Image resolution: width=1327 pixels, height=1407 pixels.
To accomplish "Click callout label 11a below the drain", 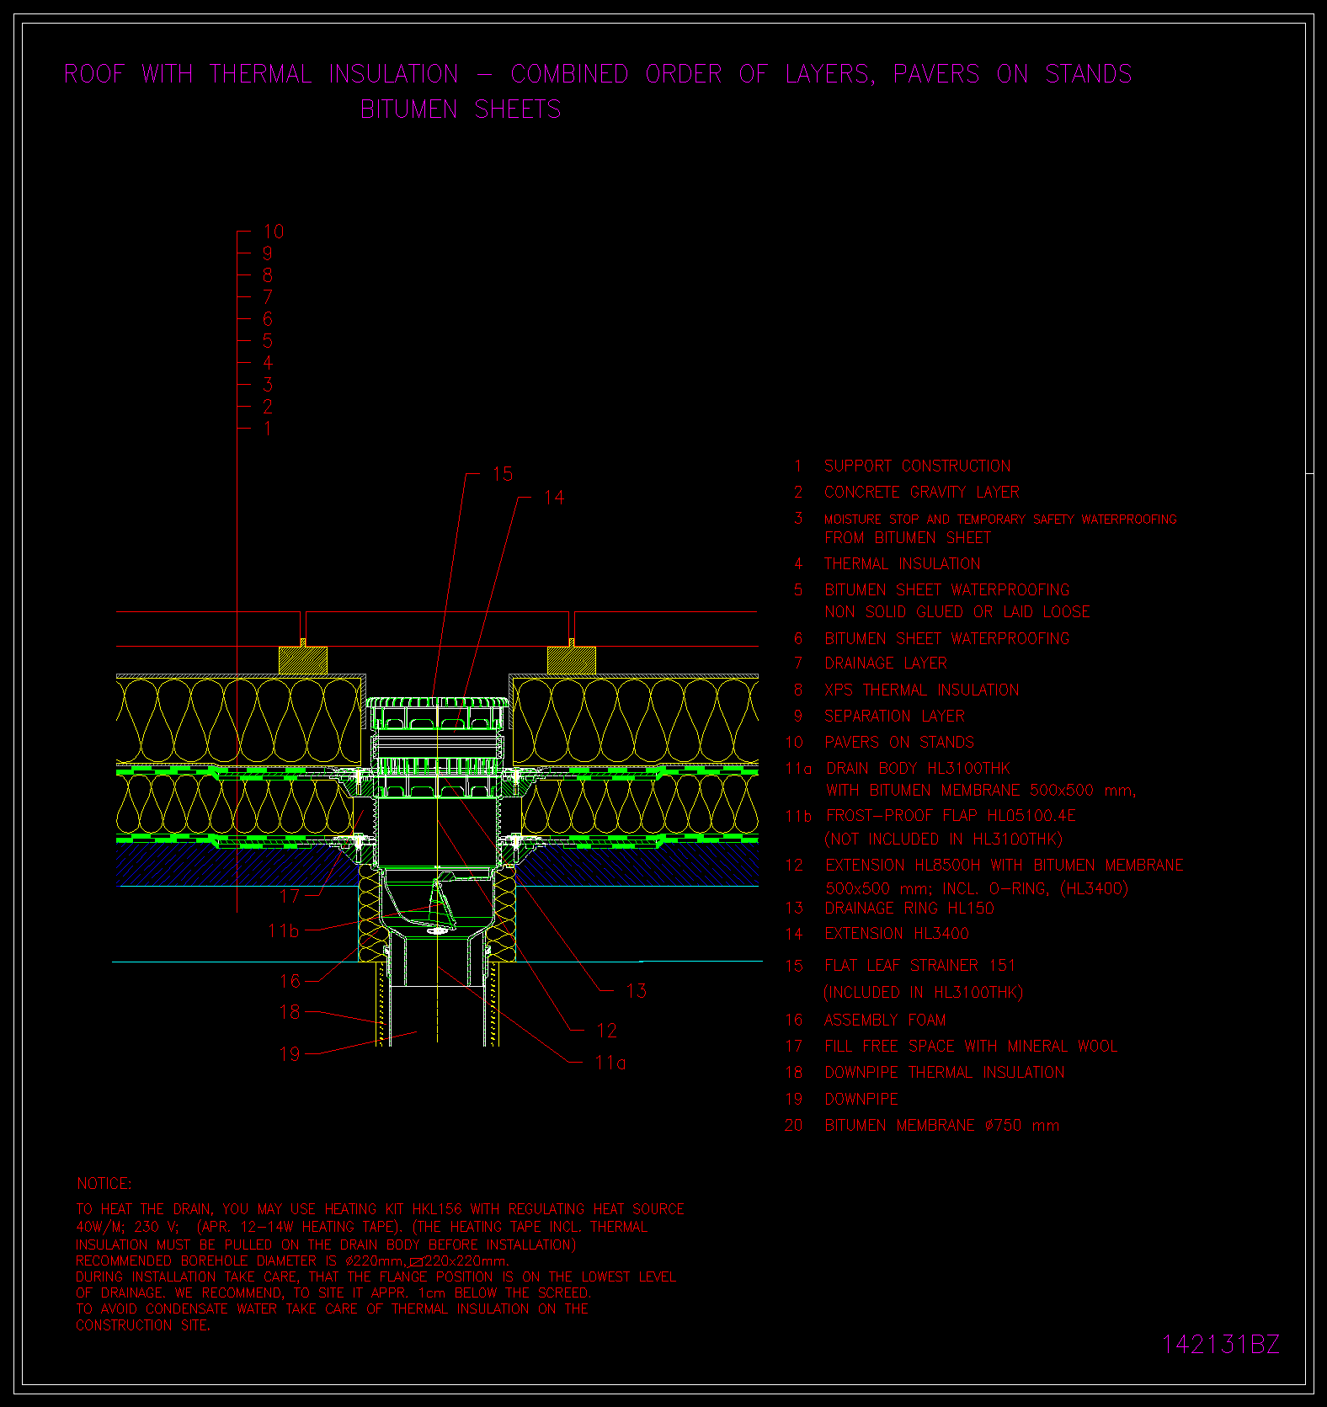I will tap(610, 1063).
